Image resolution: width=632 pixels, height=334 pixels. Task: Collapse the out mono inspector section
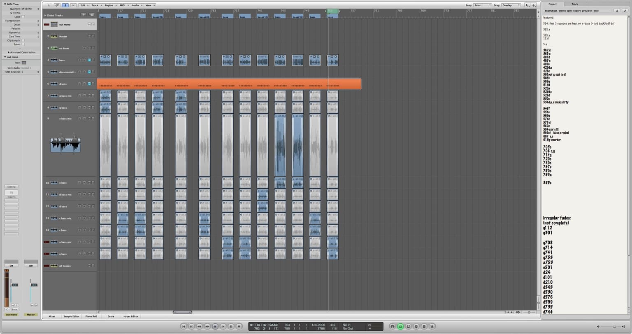5,57
